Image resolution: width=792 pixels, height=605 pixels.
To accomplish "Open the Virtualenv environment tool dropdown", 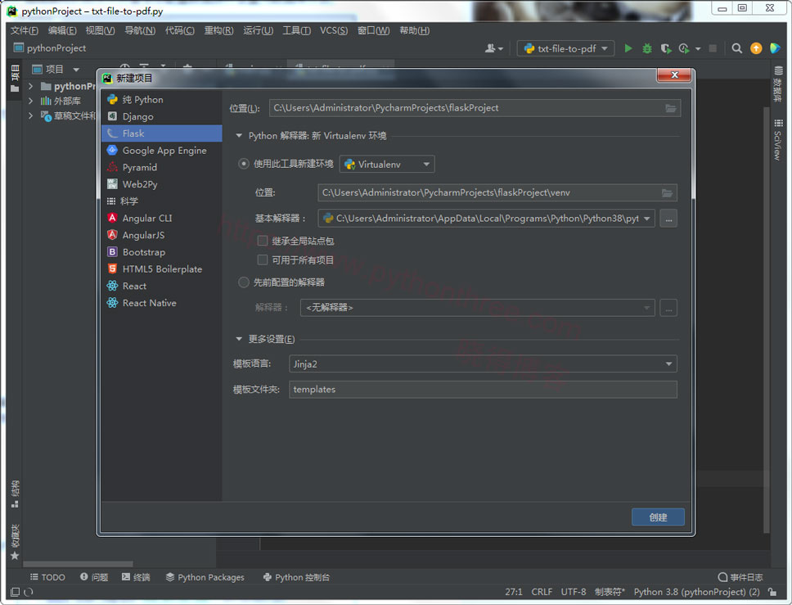I will tap(387, 165).
